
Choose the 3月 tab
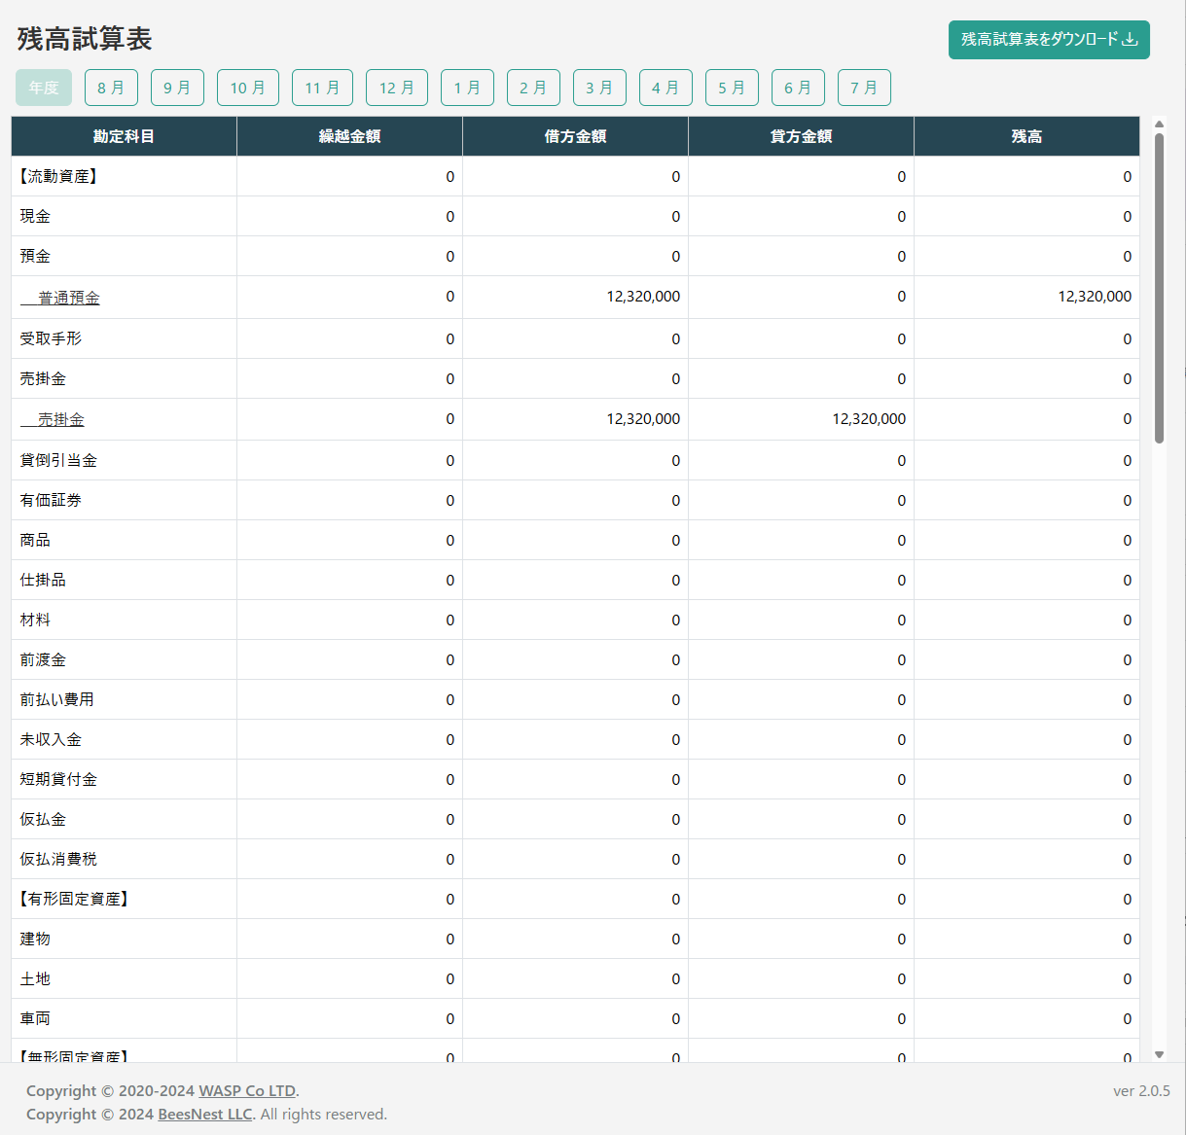(599, 88)
